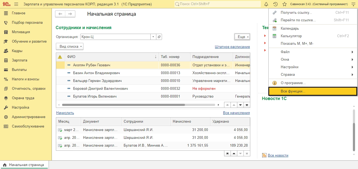Open the Администрирование section in the sidebar
This screenshot has height=169, width=358.
28,117
